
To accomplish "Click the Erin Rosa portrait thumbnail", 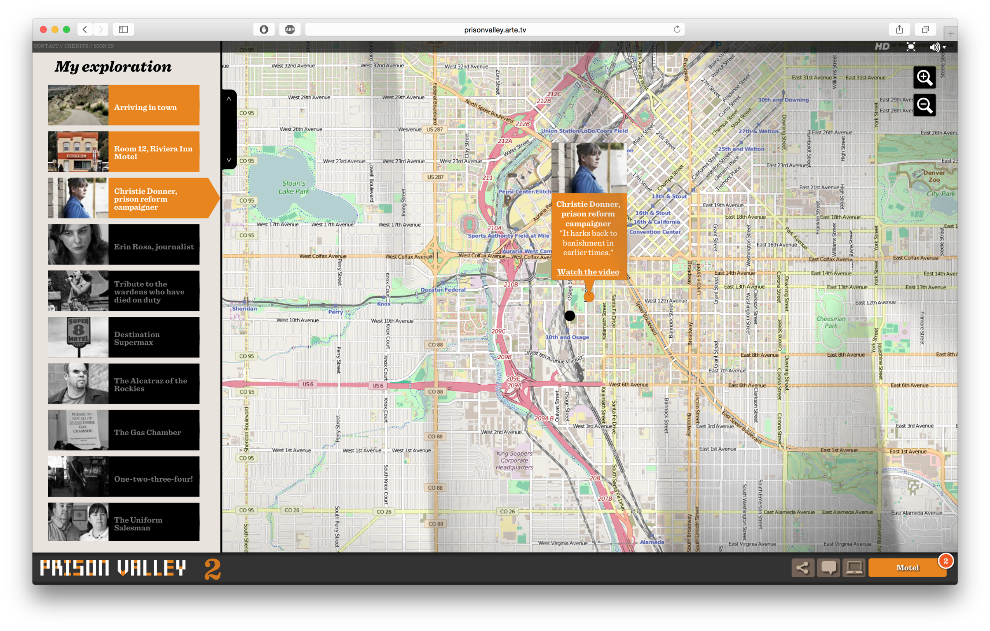I will [x=78, y=245].
